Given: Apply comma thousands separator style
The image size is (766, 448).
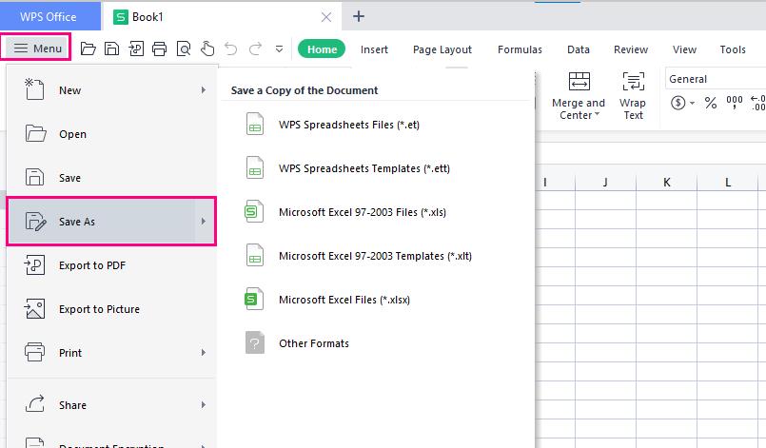Looking at the screenshot, I should click(x=734, y=103).
